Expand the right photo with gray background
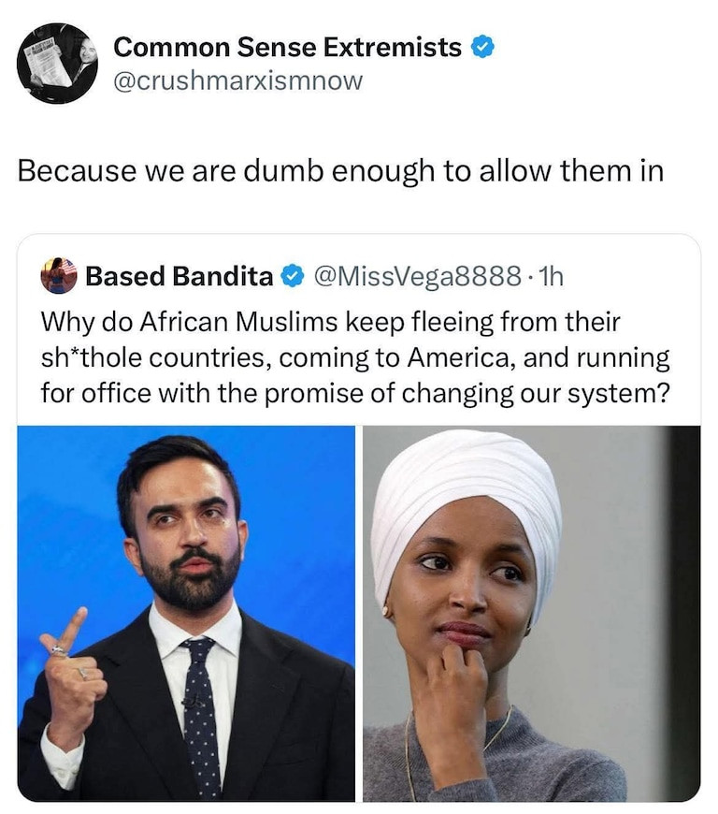Viewport: 718px width, 814px height. tap(532, 614)
